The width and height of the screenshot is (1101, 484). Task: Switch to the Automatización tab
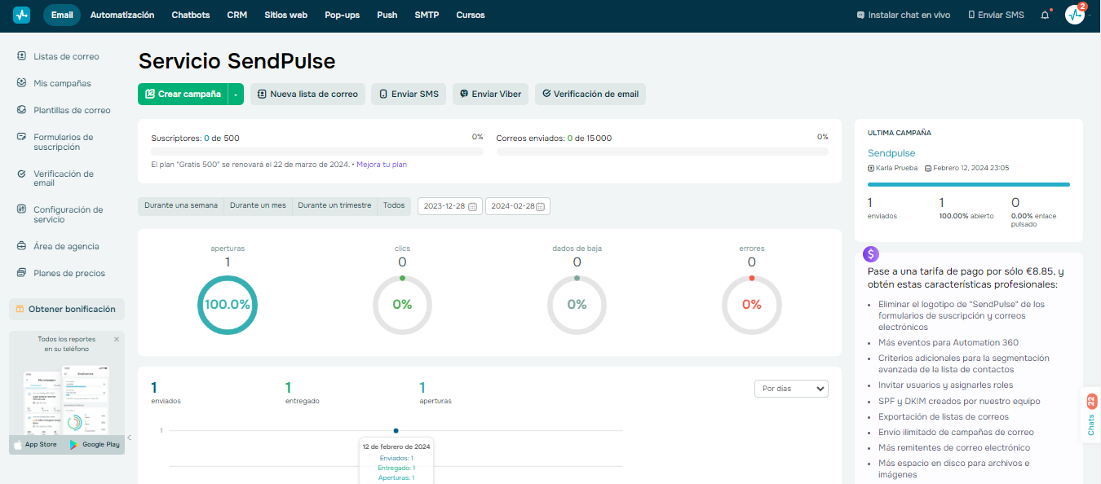122,15
